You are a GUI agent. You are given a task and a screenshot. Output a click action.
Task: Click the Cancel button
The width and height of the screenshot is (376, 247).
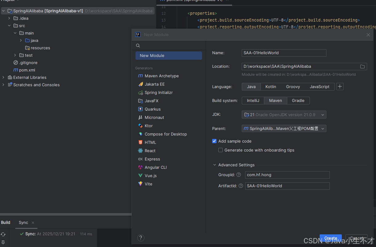(357, 238)
